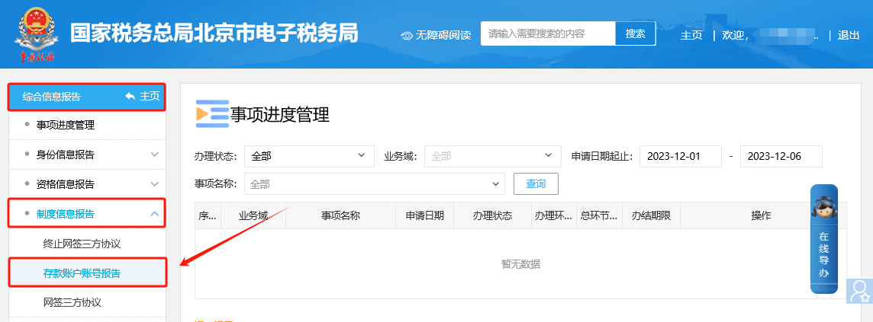The width and height of the screenshot is (873, 322).
Task: Click the tax bureau emblem logo
Action: [36, 33]
